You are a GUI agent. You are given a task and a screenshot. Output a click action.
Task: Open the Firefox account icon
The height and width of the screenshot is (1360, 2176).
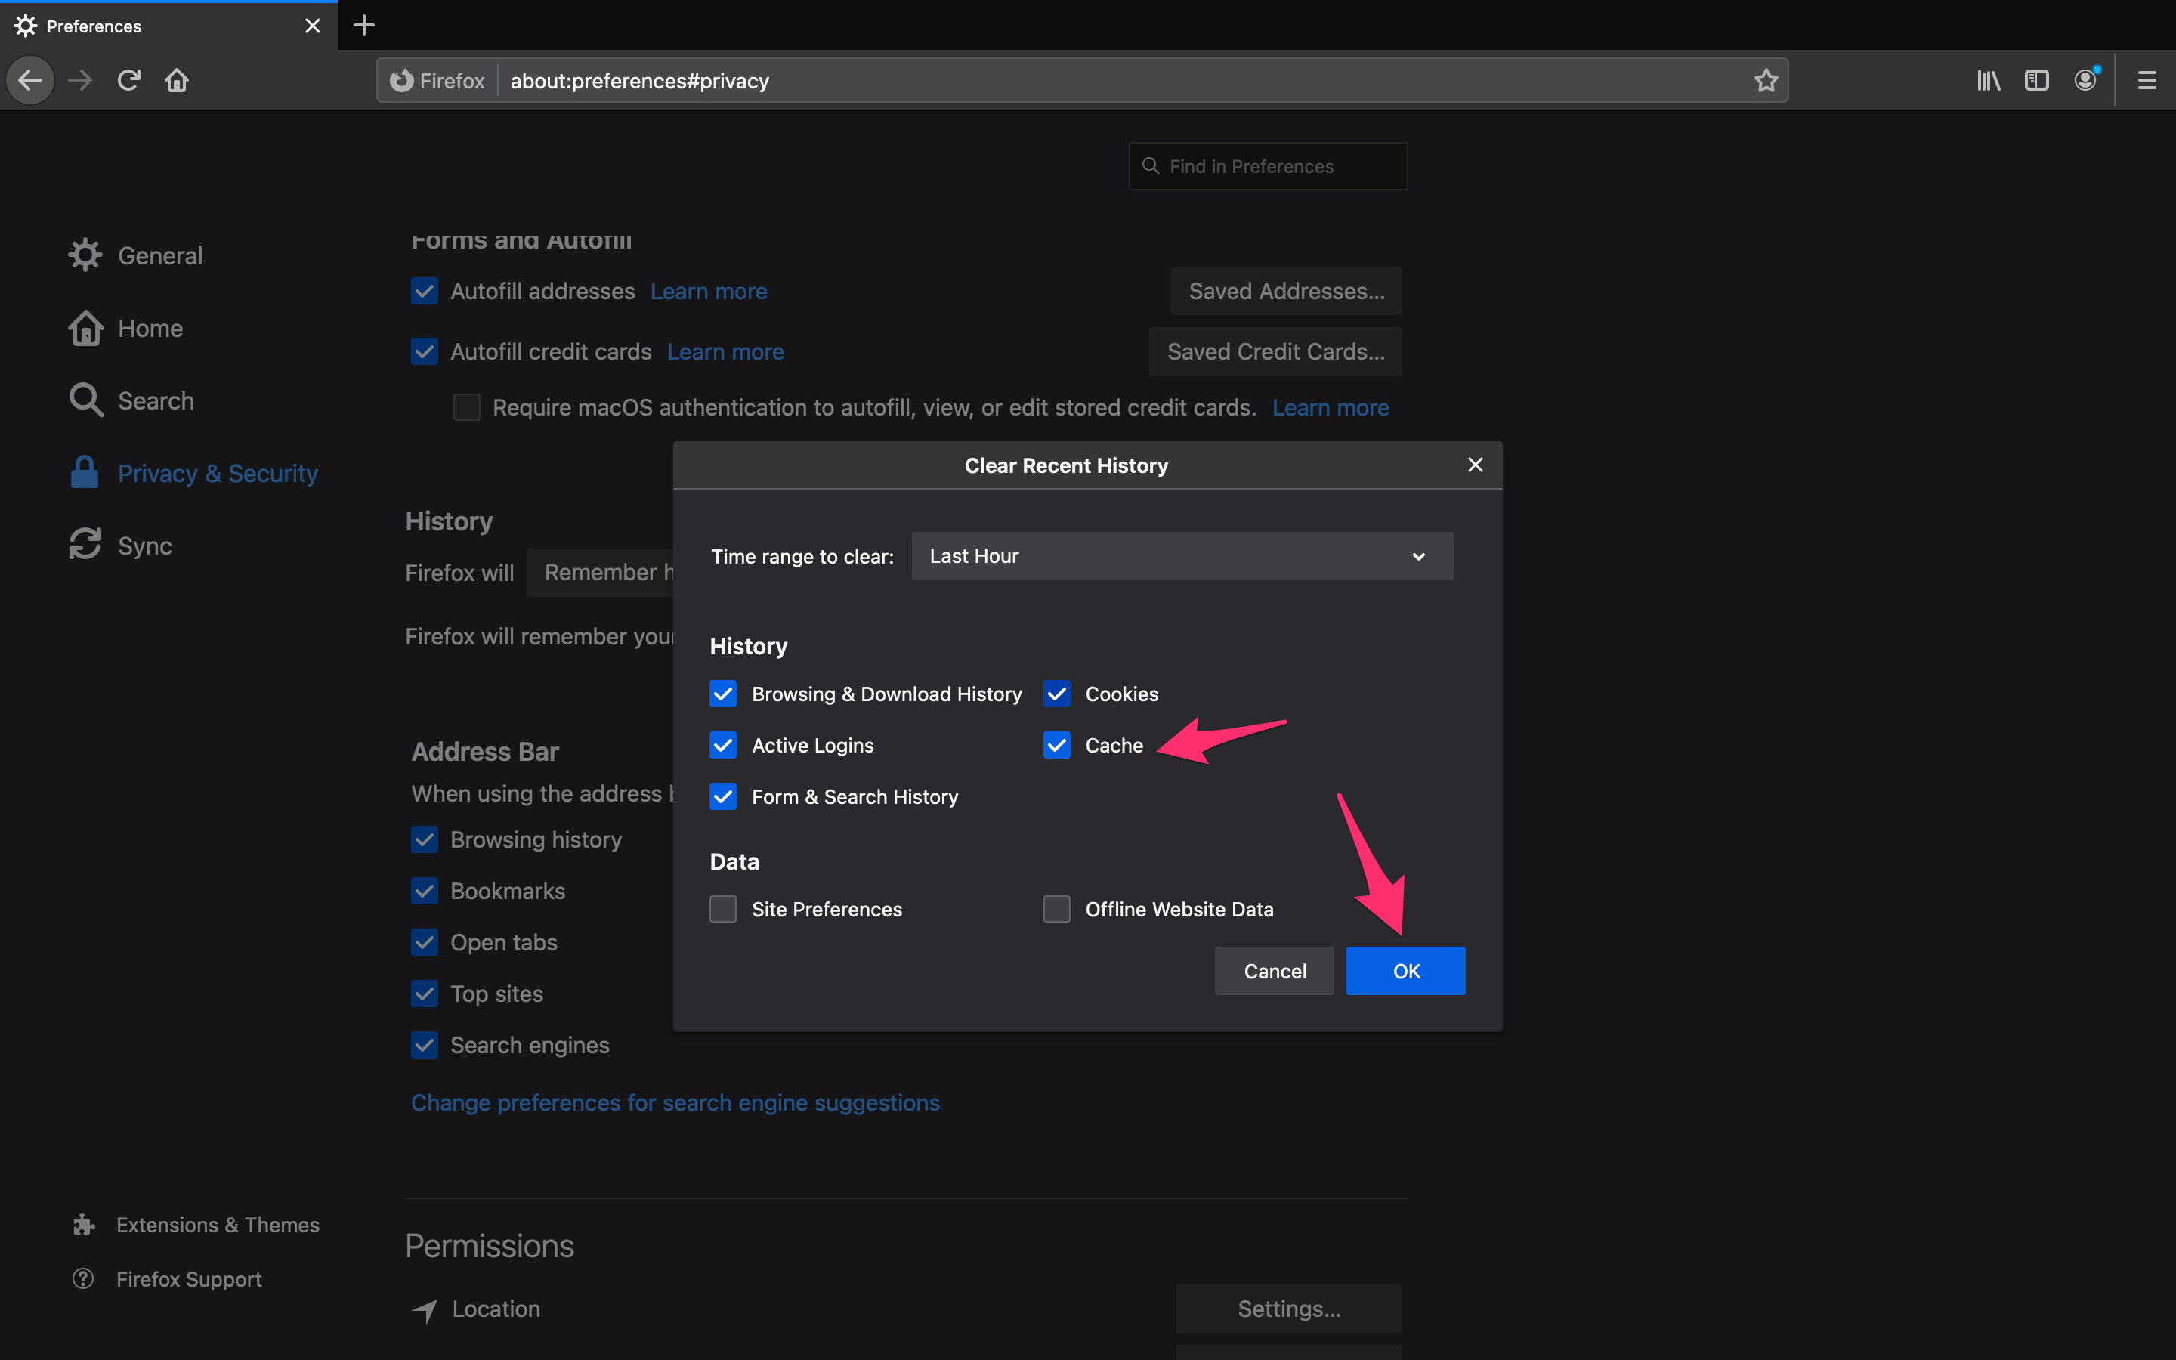(2086, 80)
